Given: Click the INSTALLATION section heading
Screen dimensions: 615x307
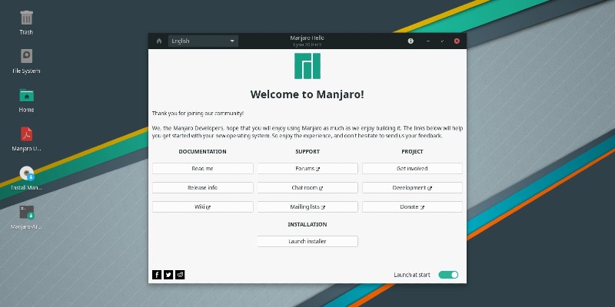Looking at the screenshot, I should [307, 224].
